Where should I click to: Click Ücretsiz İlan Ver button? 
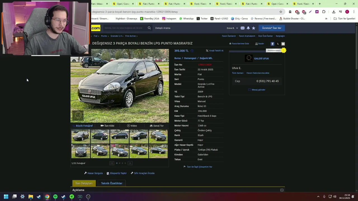click(x=272, y=28)
